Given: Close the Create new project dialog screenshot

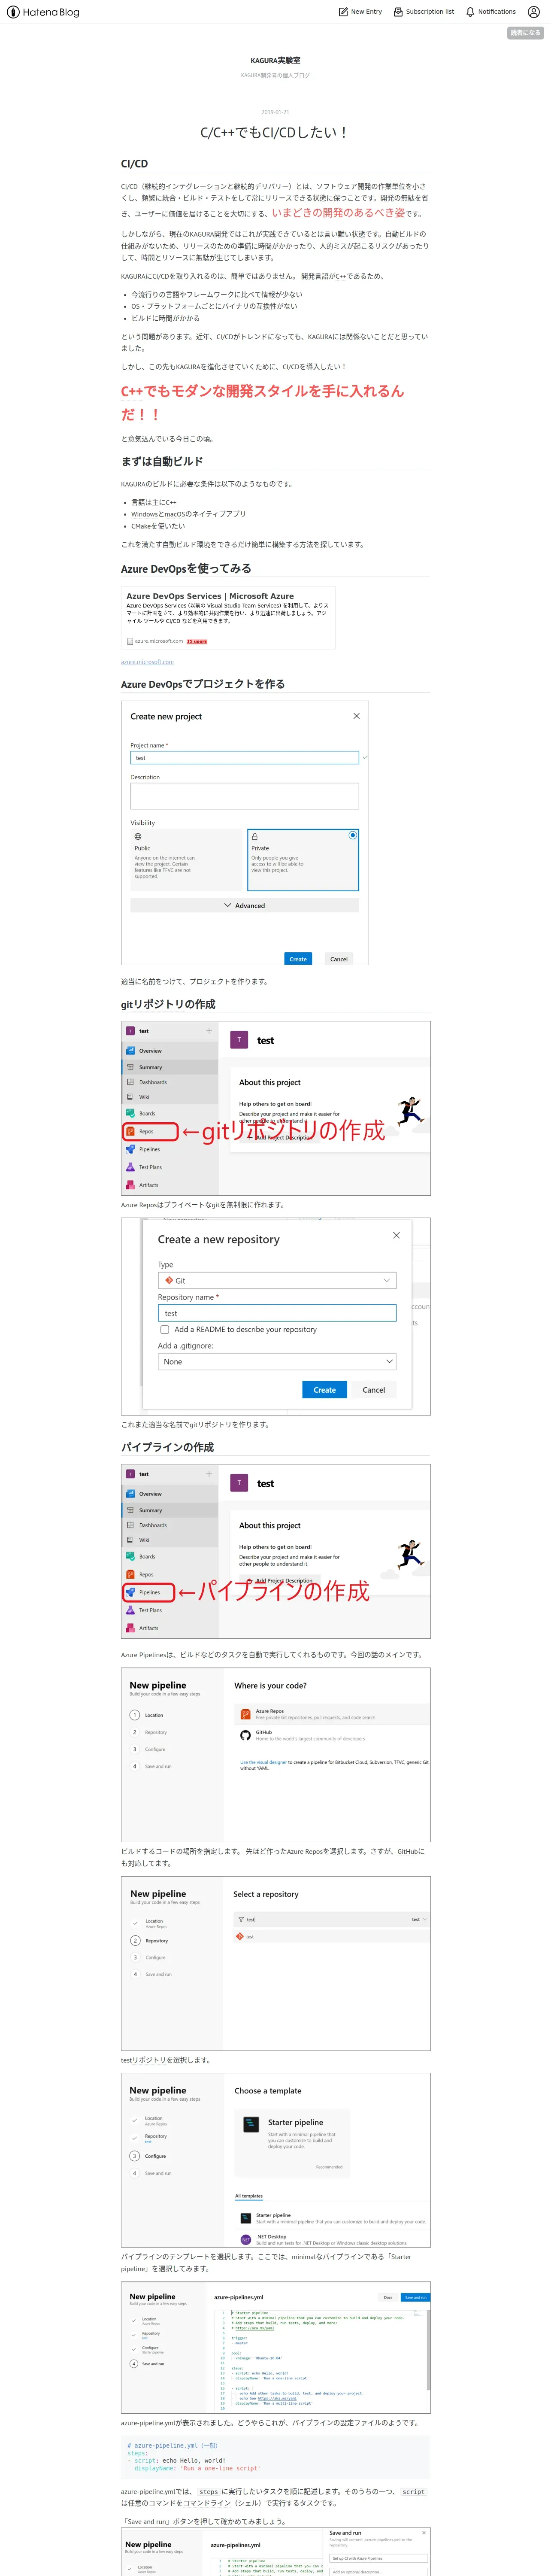Looking at the screenshot, I should 356,716.
